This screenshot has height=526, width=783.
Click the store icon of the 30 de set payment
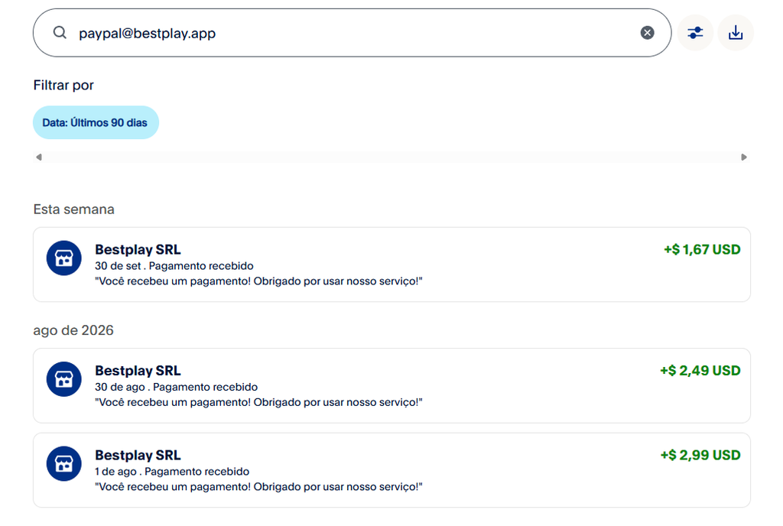(x=64, y=258)
